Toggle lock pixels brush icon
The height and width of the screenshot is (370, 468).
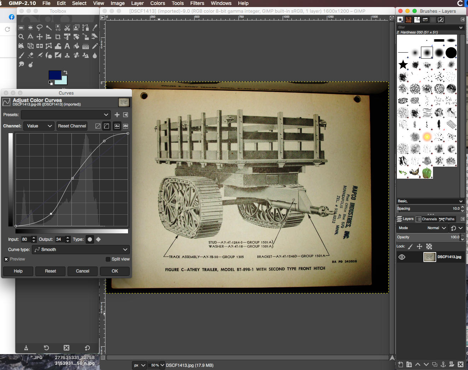pyautogui.click(x=410, y=246)
